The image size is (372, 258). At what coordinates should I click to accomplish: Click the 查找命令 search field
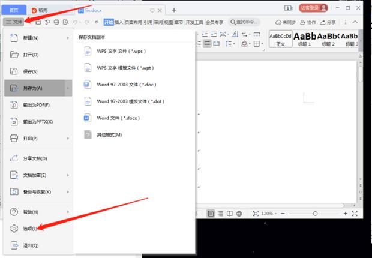pos(244,22)
